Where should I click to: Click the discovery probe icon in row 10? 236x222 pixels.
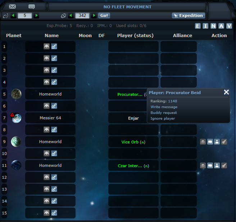click(54, 154)
